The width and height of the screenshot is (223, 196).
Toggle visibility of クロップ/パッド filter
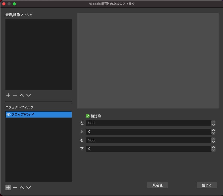click(x=9, y=114)
